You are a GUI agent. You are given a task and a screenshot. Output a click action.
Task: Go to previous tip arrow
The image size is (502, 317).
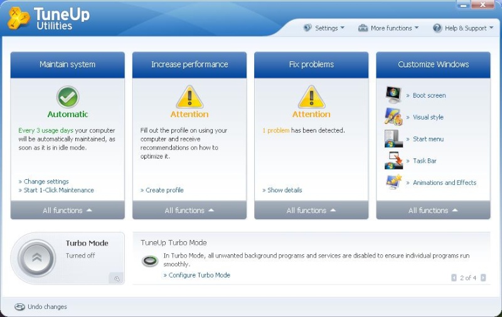pyautogui.click(x=454, y=278)
